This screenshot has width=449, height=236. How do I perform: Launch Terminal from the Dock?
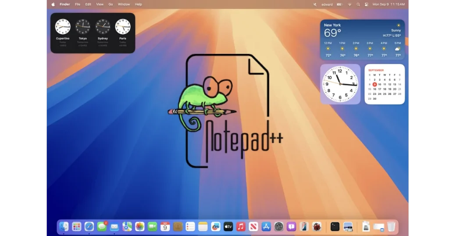pos(335,227)
